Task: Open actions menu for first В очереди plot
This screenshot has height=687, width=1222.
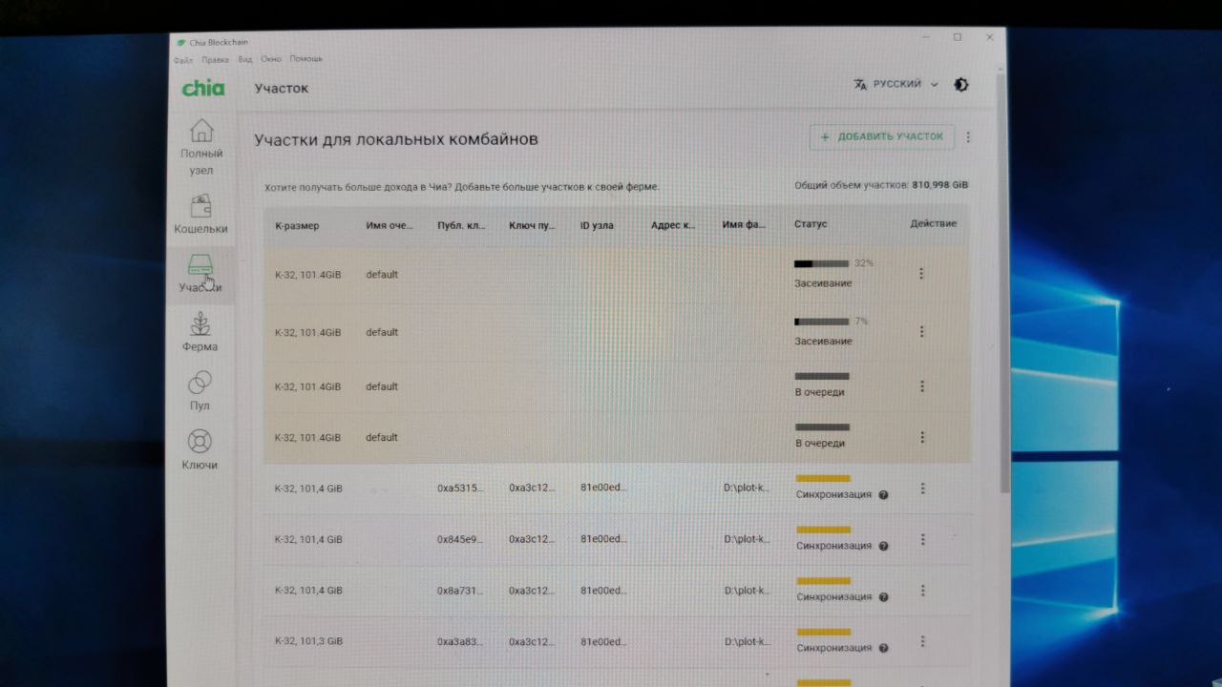Action: 922,386
